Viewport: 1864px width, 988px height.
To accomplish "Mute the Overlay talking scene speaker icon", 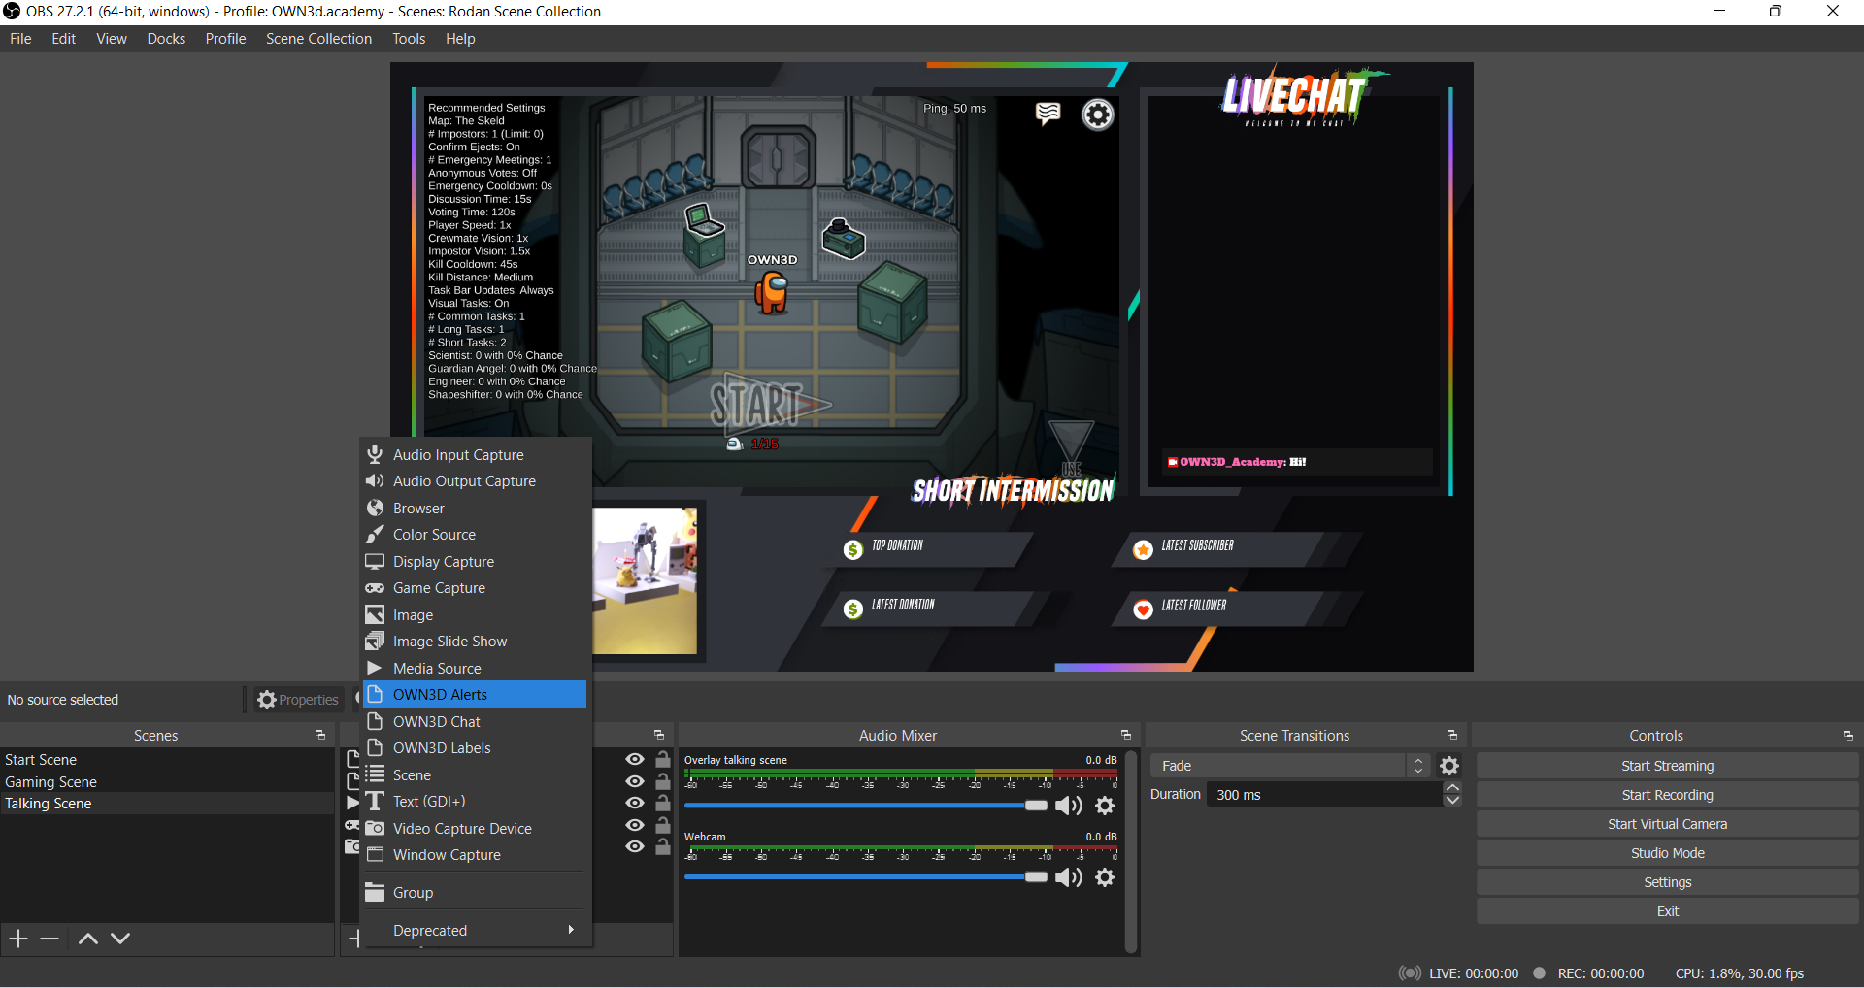I will click(x=1068, y=806).
